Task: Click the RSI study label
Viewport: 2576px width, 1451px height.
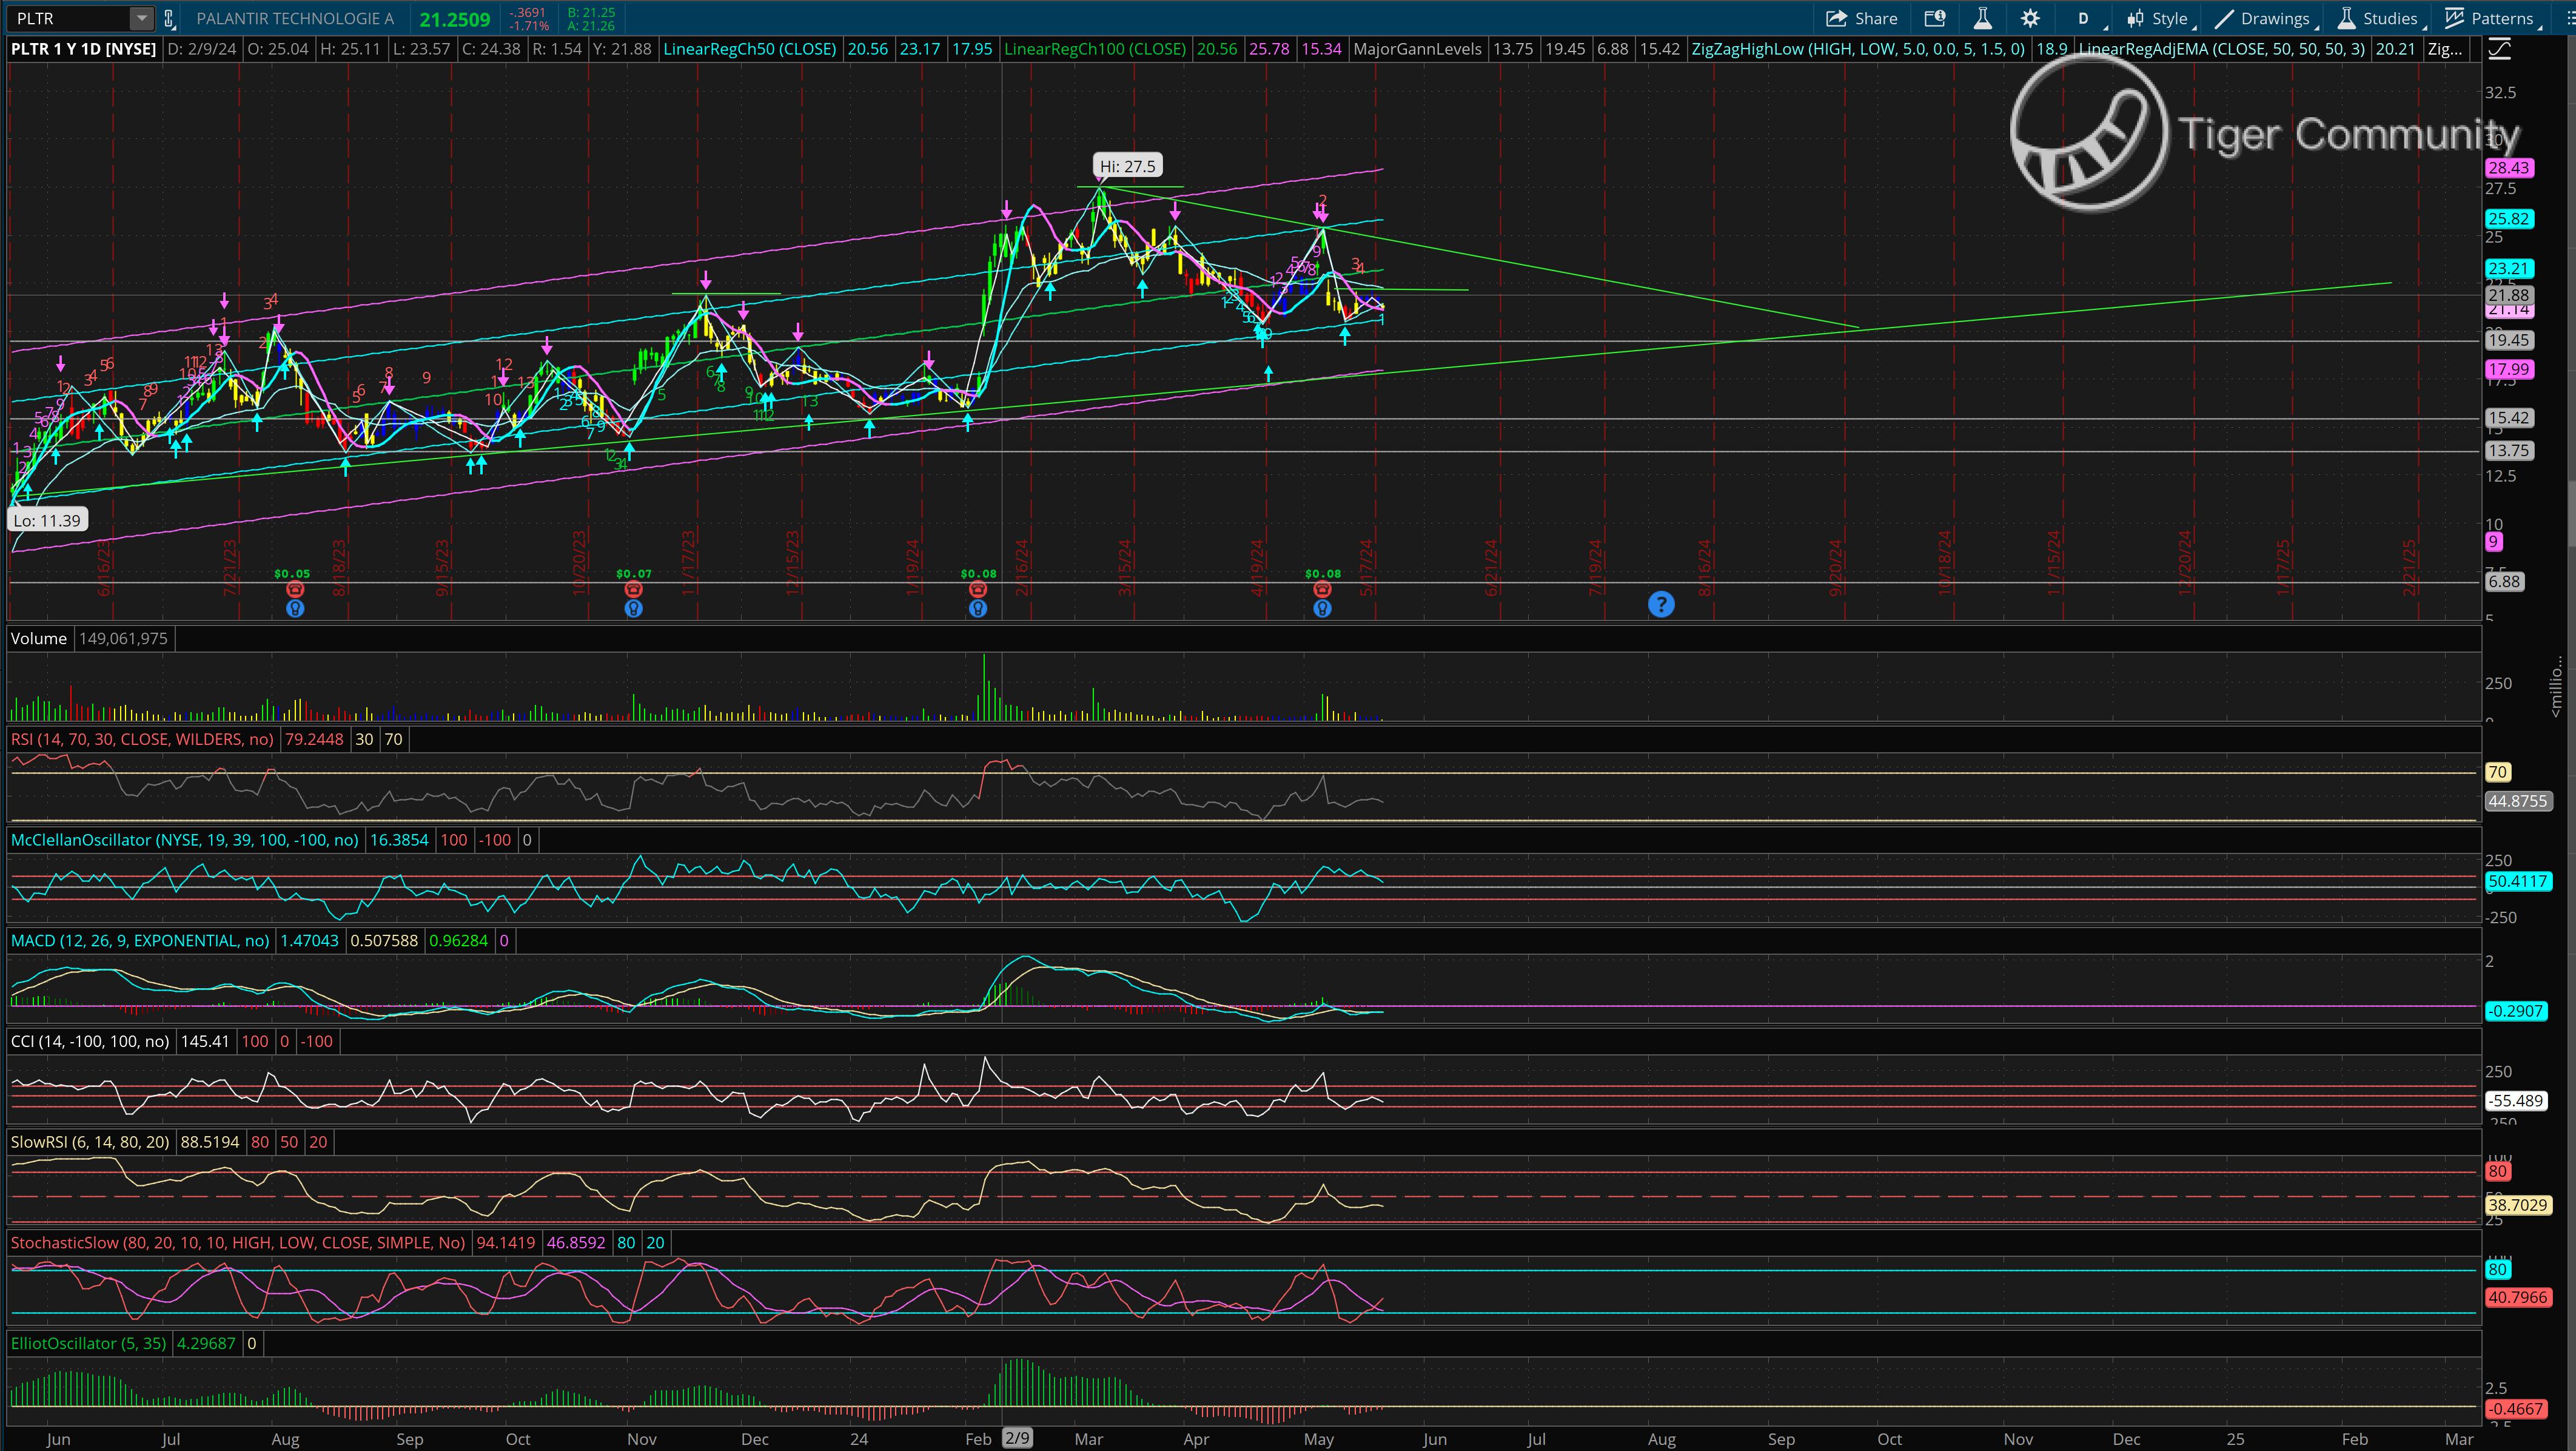Action: (x=142, y=739)
